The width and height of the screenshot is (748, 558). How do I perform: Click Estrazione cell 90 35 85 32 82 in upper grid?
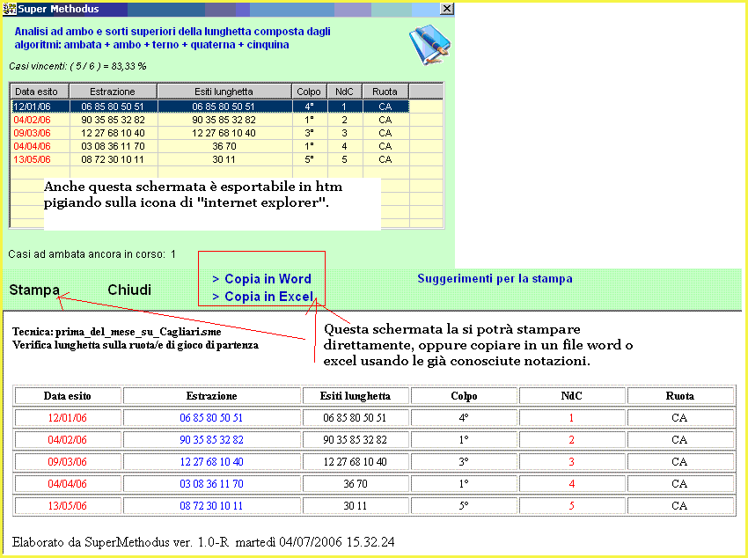(x=113, y=120)
